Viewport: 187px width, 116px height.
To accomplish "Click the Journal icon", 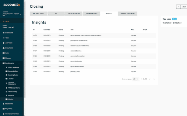I will tap(7, 79).
